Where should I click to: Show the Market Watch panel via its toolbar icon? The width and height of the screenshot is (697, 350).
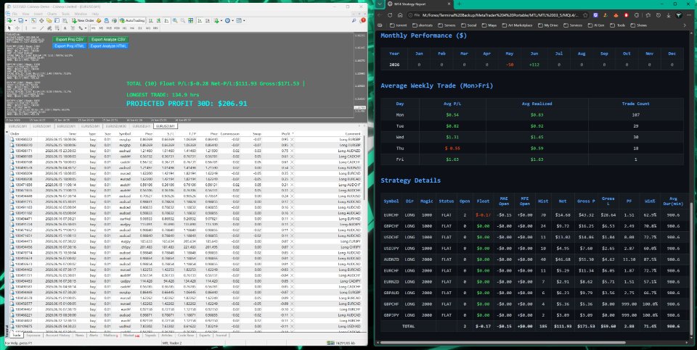33,20
